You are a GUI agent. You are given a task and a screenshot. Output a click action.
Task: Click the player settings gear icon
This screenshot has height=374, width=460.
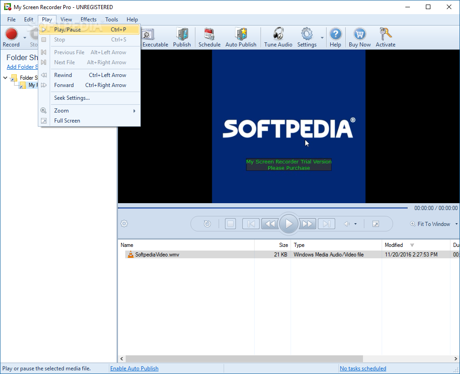point(124,224)
